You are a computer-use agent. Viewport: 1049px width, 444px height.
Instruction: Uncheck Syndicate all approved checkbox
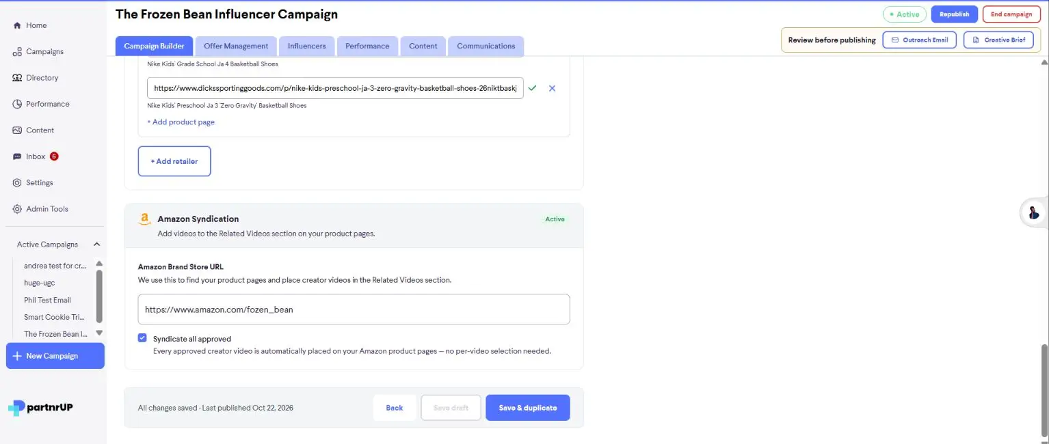tap(142, 338)
